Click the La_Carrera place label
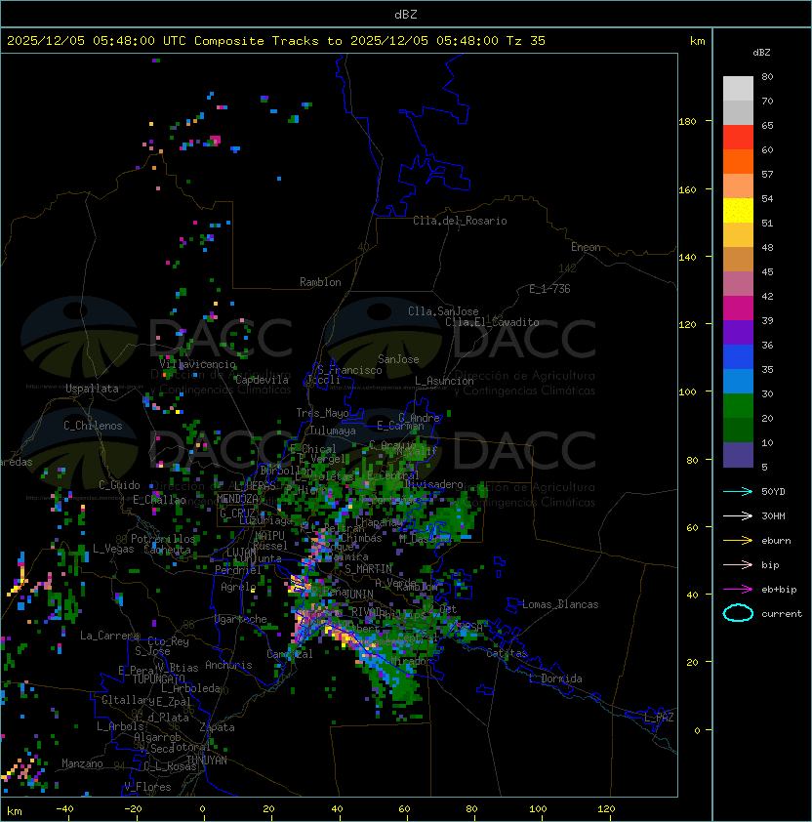 click(110, 636)
